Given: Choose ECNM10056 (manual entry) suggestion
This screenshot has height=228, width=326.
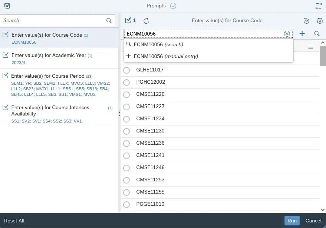Looking at the screenshot, I should 208,56.
